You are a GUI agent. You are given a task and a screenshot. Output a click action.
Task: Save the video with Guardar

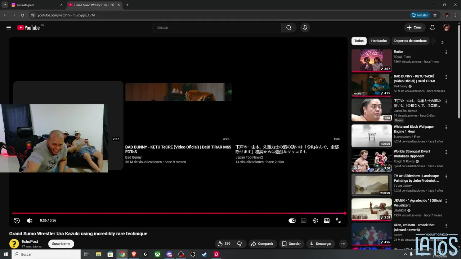(291, 244)
